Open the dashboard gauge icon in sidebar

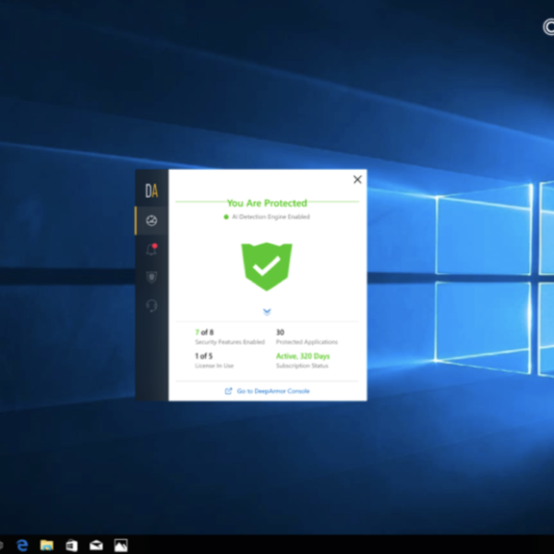pos(151,221)
